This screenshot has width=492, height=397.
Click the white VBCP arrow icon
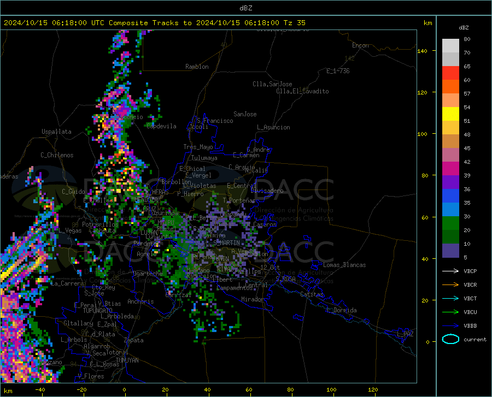[450, 271]
